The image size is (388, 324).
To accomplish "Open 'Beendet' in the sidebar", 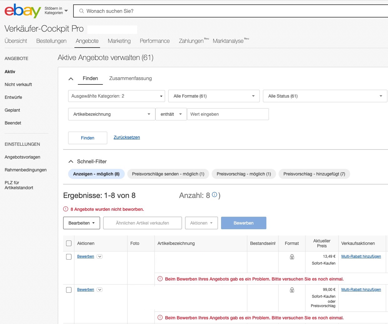I will [x=13, y=123].
